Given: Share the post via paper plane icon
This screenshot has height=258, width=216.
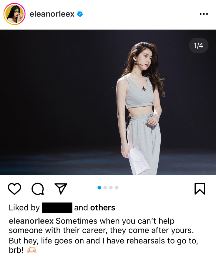Looking at the screenshot, I should point(61,188).
